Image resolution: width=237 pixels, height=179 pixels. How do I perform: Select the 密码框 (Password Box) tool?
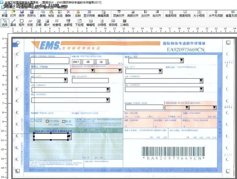(113, 23)
